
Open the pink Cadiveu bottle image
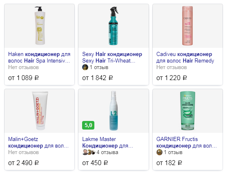click(x=187, y=26)
